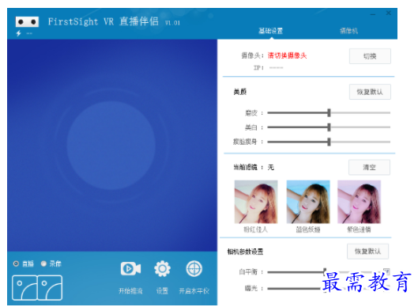Adjust the 美白 whitening slider

click(329, 127)
